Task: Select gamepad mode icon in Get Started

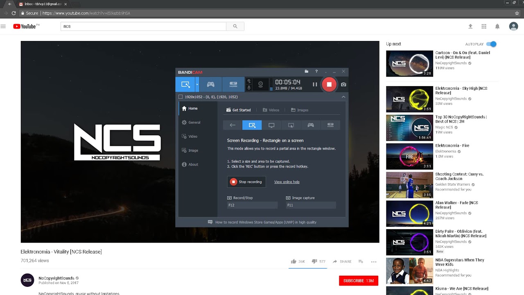Action: click(311, 125)
